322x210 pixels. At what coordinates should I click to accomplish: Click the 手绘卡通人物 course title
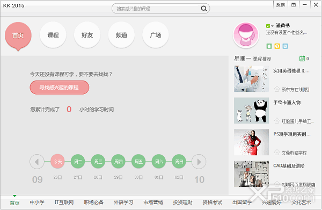click(x=287, y=103)
